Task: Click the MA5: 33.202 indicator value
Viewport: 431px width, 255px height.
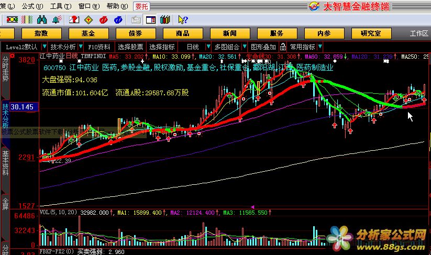Action: [x=129, y=57]
